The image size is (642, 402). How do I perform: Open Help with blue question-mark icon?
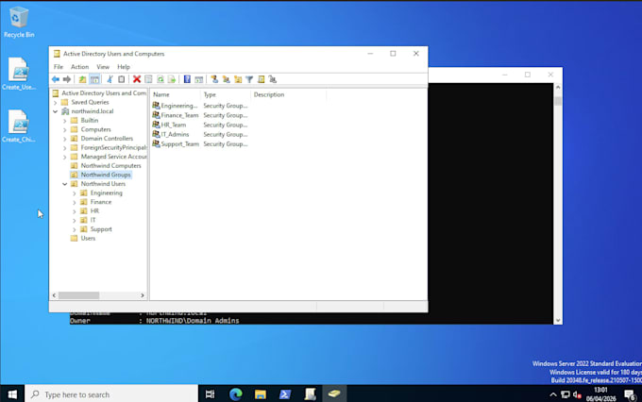[187, 79]
